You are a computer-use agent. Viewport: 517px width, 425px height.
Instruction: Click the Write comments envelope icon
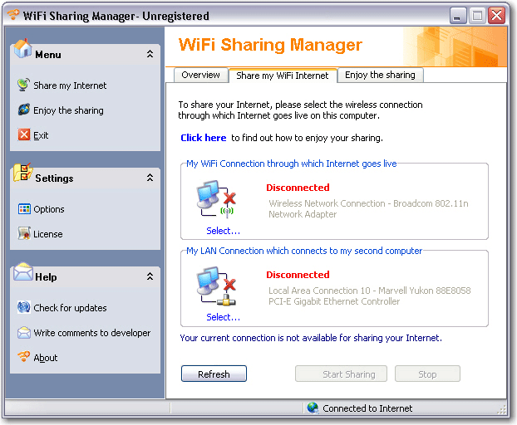24,333
